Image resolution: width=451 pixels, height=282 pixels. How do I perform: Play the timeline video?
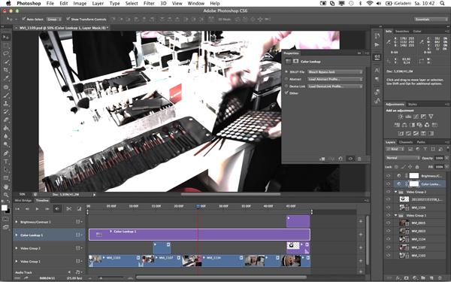37,208
